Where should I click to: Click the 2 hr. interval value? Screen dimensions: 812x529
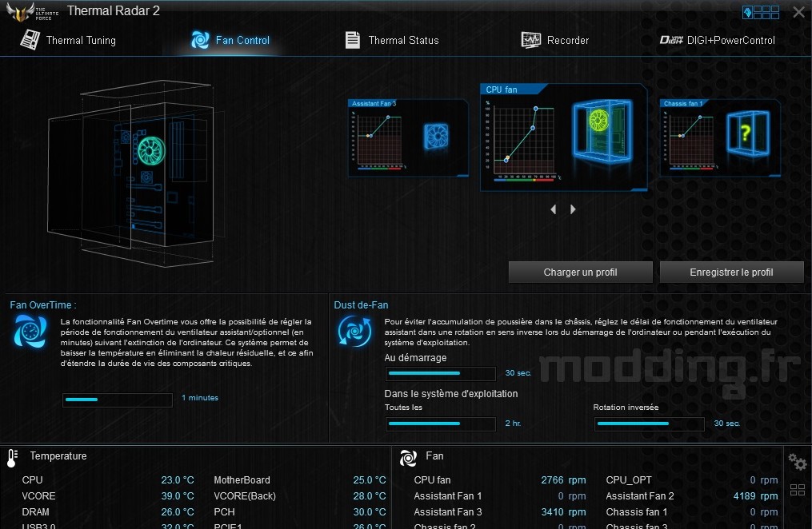click(513, 423)
